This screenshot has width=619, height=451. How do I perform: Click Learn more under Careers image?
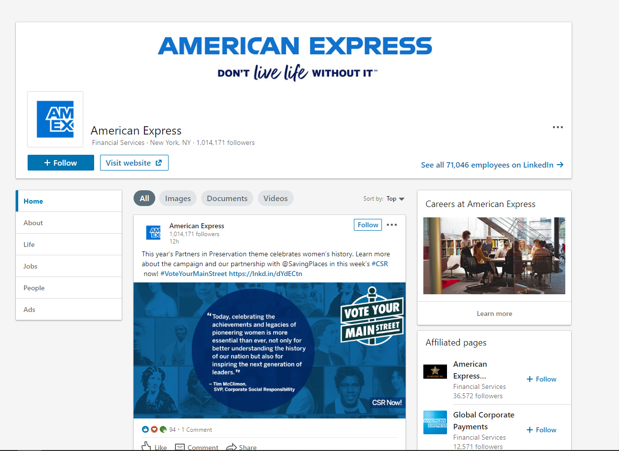coord(494,313)
